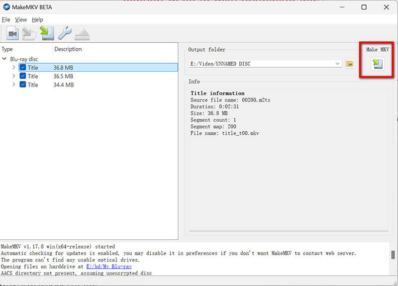Maximize the MakeMKV BETA window
This screenshot has width=398, height=286.
pos(364,7)
